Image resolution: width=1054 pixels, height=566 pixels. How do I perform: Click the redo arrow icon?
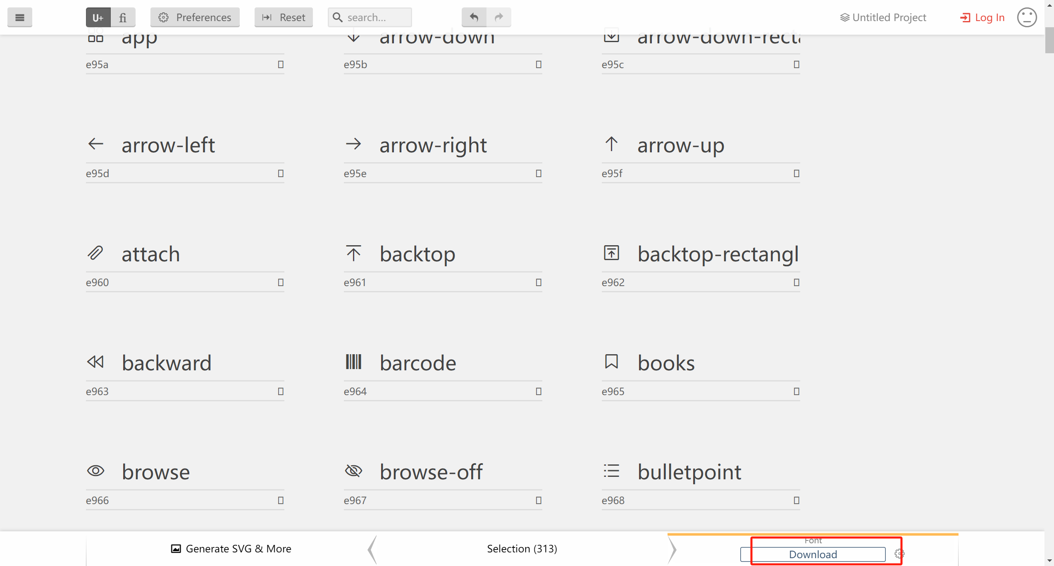point(499,17)
